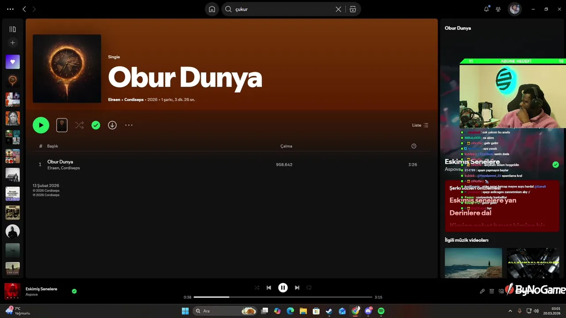Open the Home page via the house icon
The width and height of the screenshot is (566, 318).
click(x=212, y=9)
